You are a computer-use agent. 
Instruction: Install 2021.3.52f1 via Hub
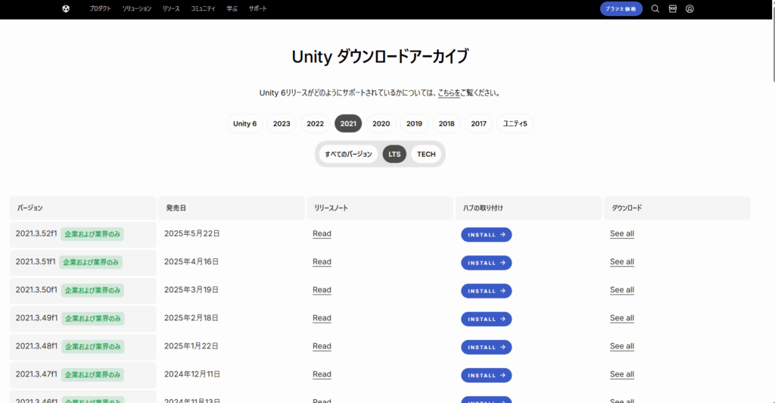coord(487,235)
